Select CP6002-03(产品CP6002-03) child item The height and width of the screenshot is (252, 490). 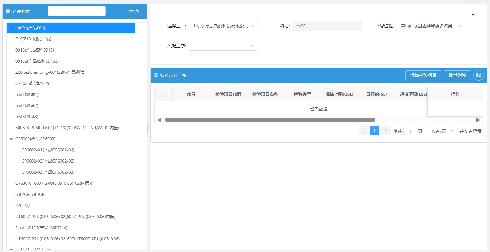coord(48,172)
